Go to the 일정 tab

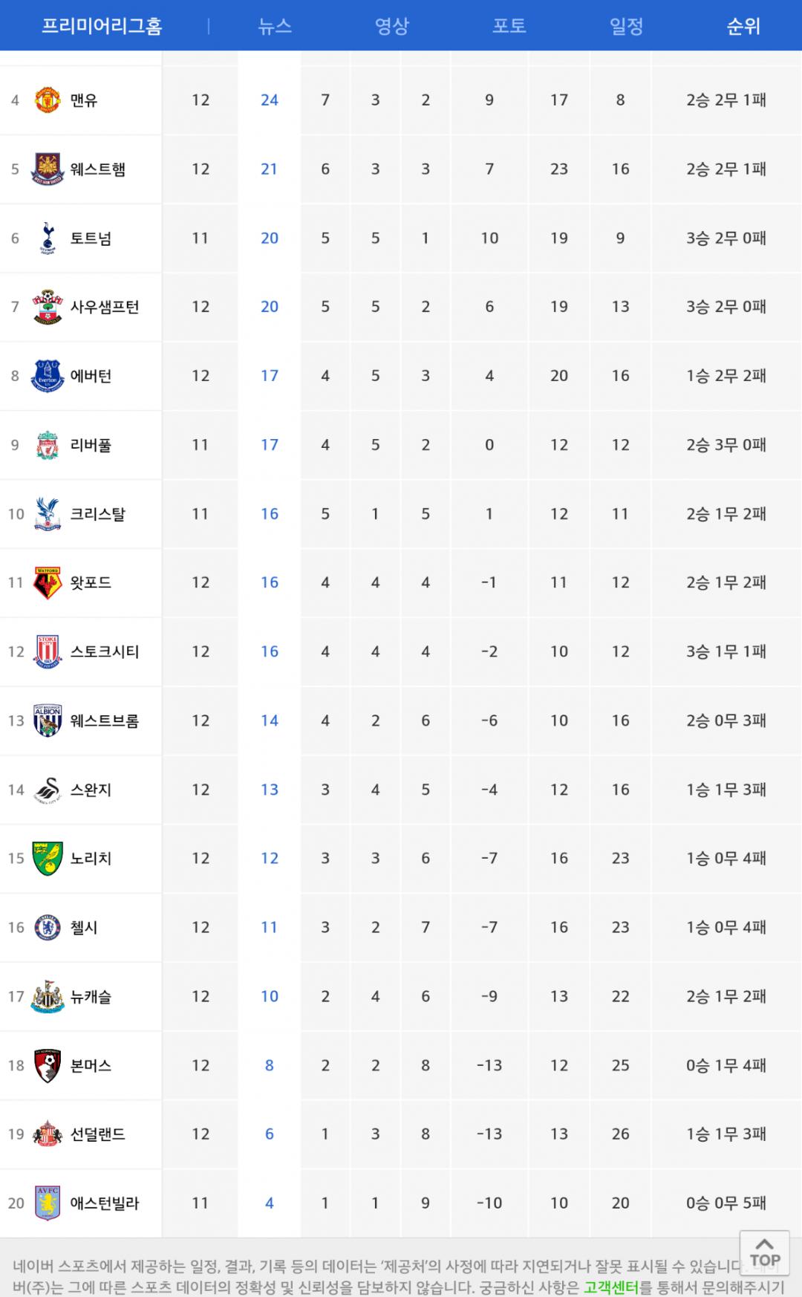[626, 26]
